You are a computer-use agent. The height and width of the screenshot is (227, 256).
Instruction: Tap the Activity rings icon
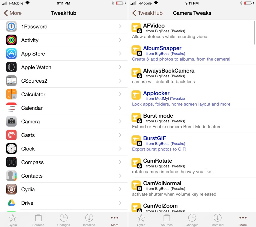[x=11, y=40]
